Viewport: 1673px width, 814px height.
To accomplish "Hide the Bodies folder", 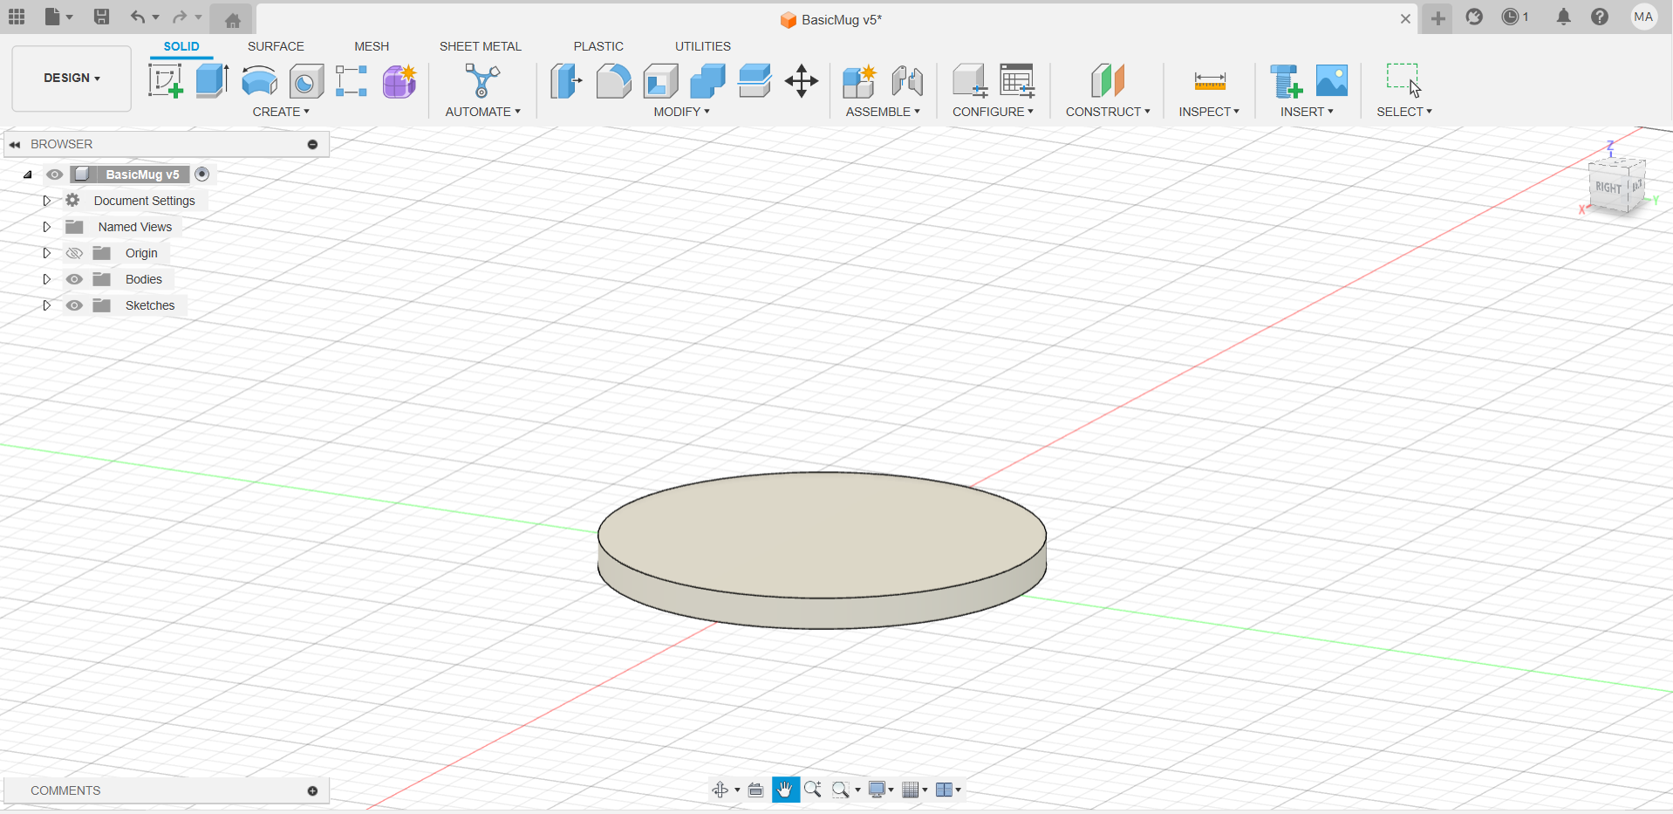I will click(x=74, y=279).
